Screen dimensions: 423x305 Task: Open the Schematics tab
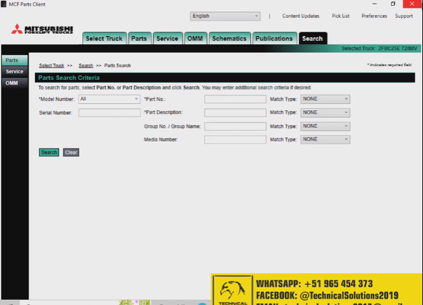point(229,38)
